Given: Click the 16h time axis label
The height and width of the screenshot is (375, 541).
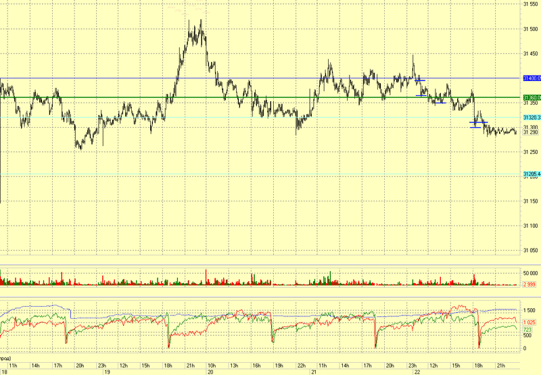Looking at the screenshot, I should tap(256, 366).
